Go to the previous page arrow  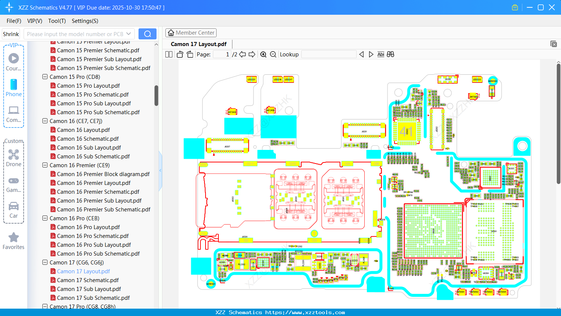242,55
